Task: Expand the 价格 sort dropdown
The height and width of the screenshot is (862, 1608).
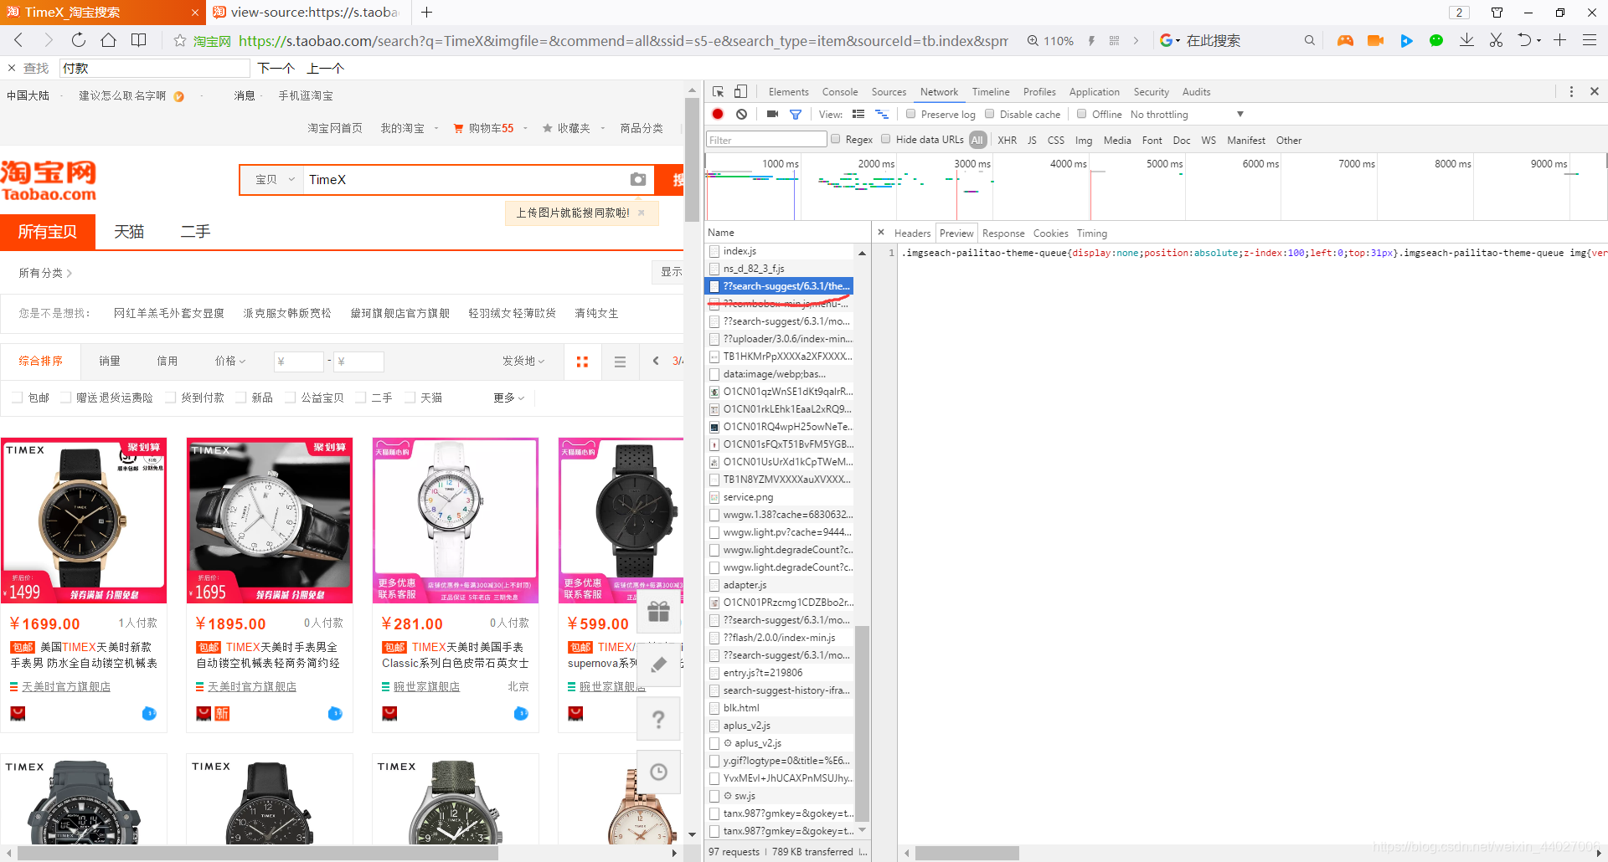Action: (x=230, y=361)
